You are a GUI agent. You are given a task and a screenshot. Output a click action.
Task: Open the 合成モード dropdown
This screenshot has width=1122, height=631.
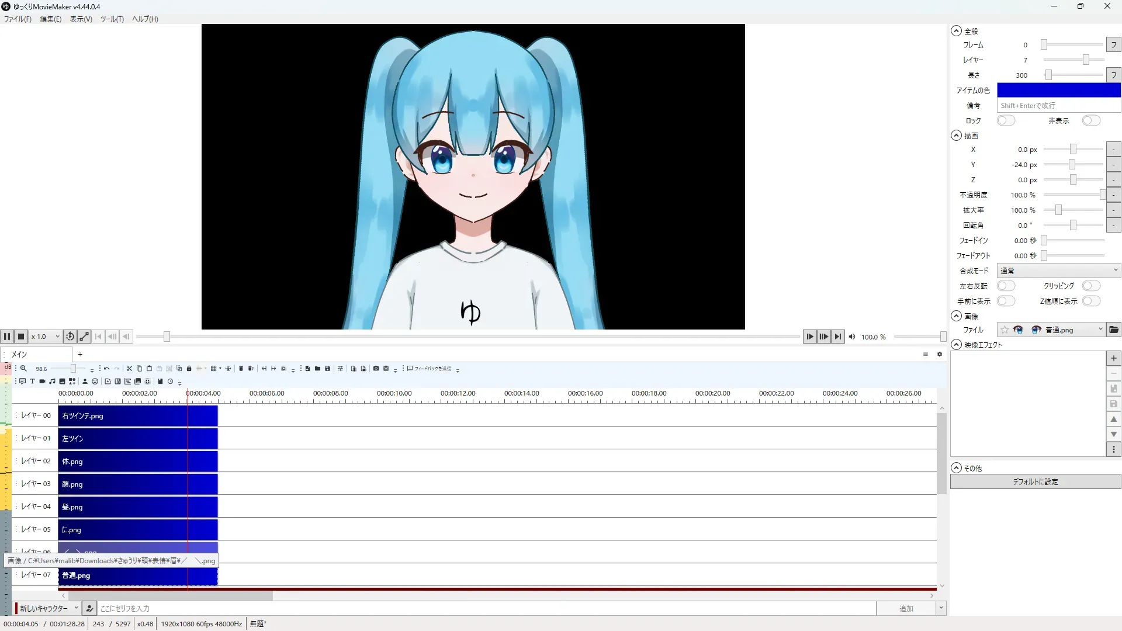[1058, 271]
